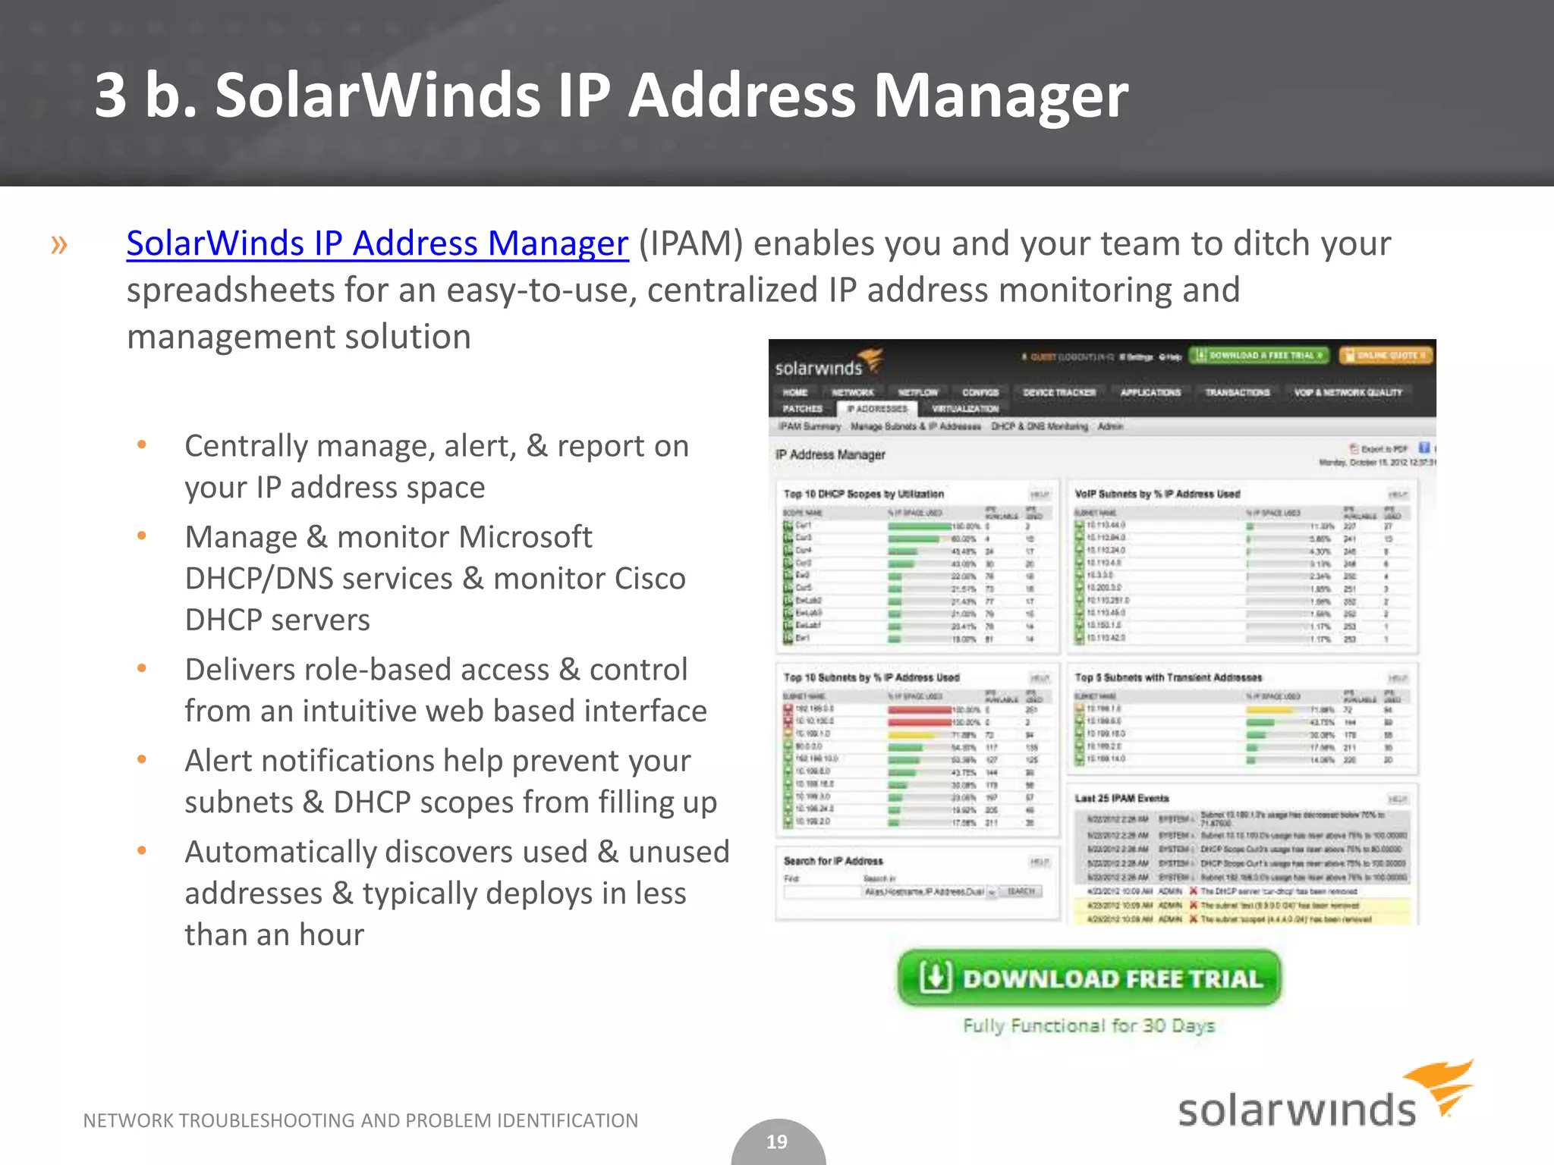Click Help on Last 25 IPAM Events
Image resolution: width=1554 pixels, height=1165 pixels.
(1398, 799)
